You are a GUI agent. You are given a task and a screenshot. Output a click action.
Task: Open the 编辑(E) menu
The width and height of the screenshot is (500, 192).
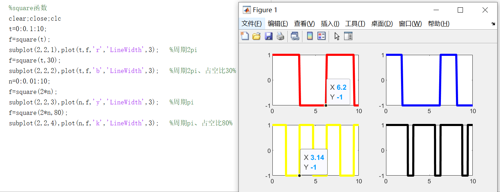278,24
